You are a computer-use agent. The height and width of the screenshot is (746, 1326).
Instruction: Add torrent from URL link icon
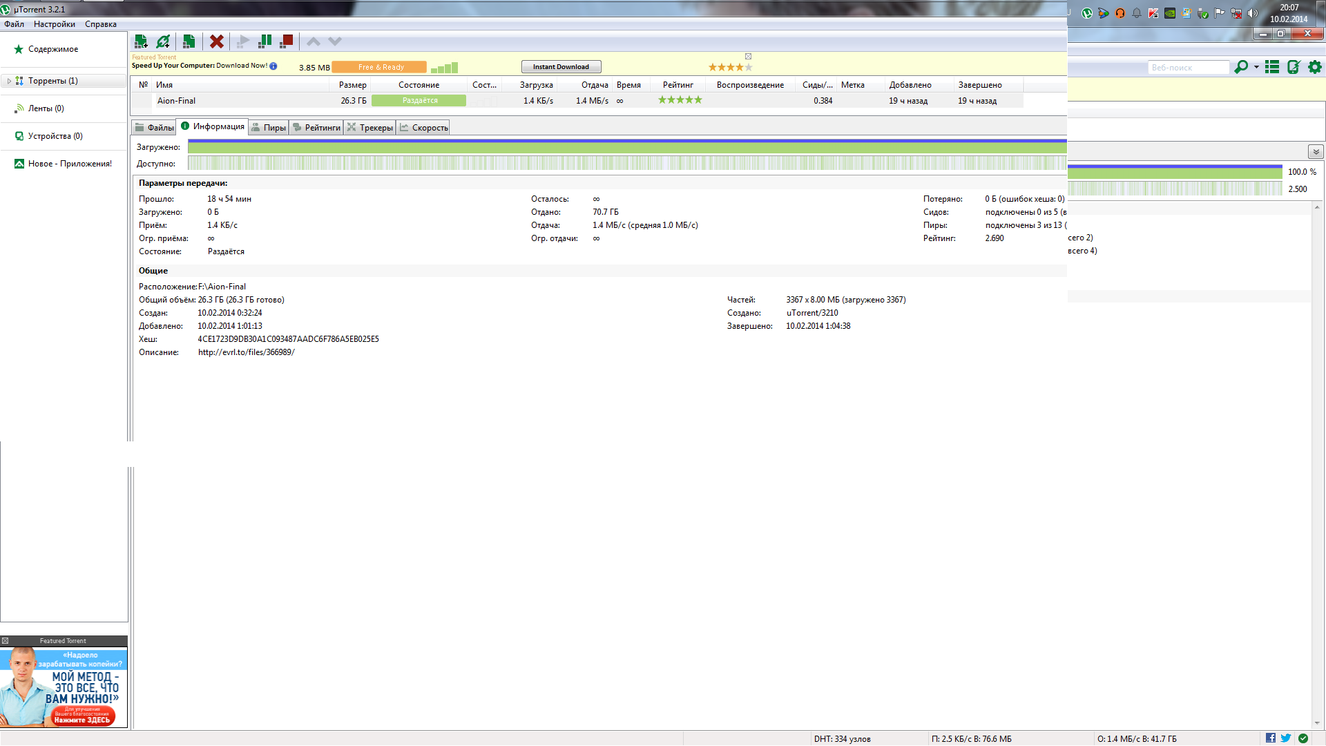[163, 41]
